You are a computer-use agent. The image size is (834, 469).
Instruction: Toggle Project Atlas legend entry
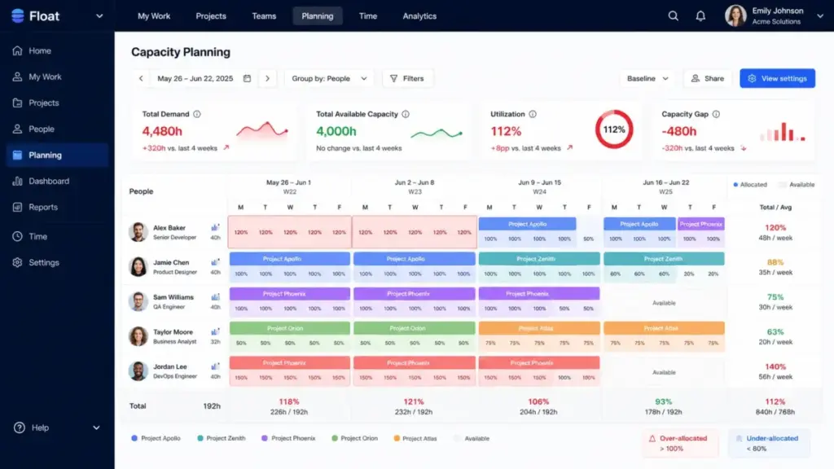point(415,438)
